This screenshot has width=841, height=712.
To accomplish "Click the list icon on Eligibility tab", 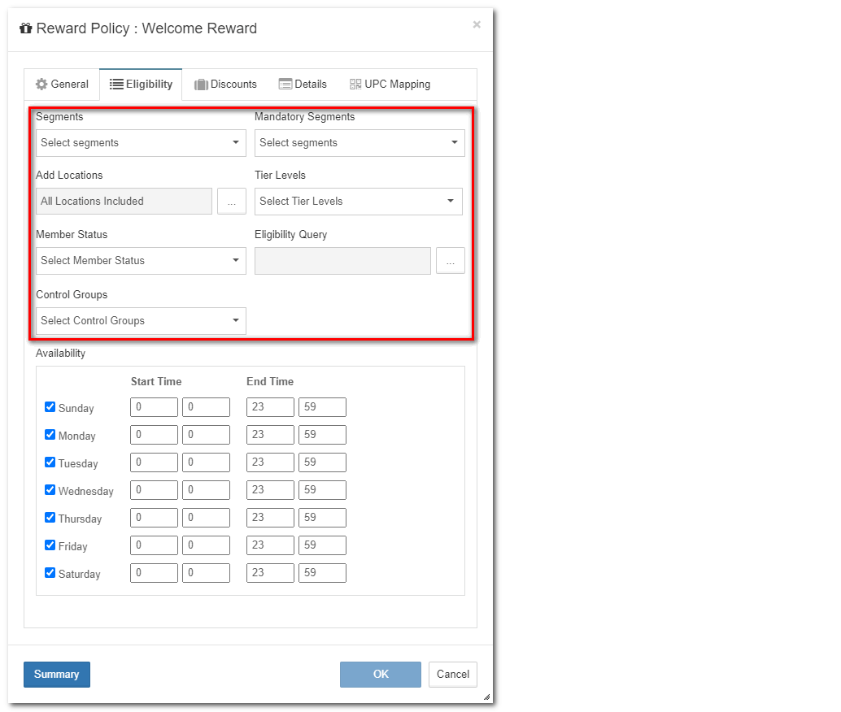I will pos(116,85).
